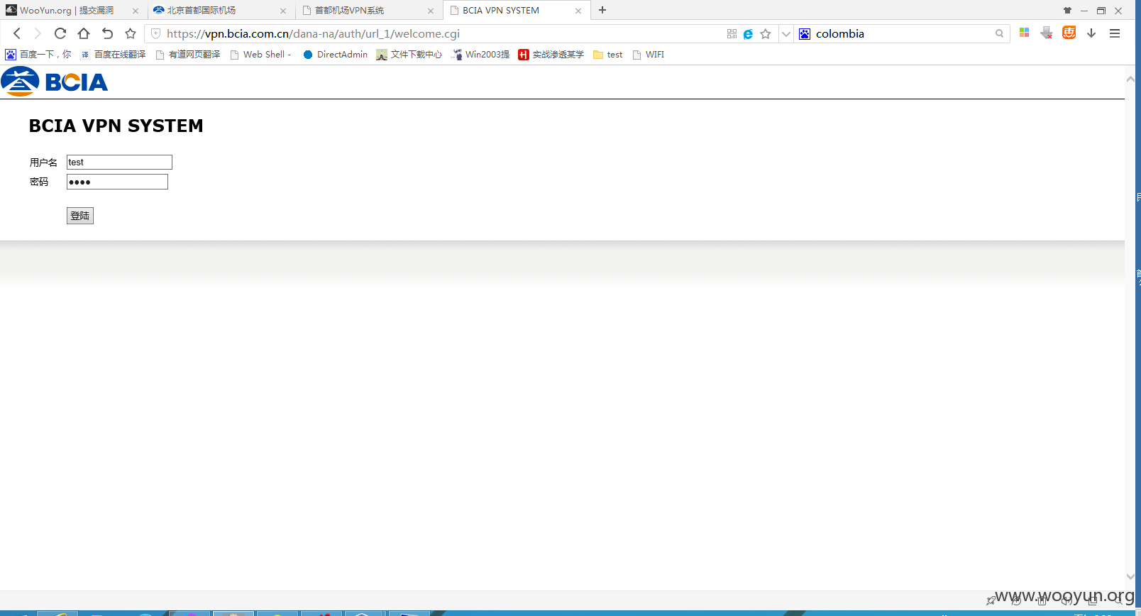Click the 密码 password field

point(117,182)
